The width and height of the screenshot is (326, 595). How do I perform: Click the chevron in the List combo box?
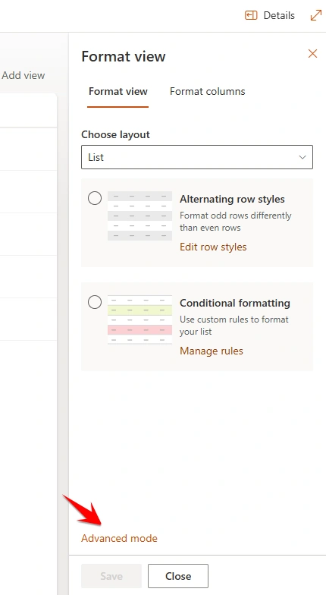[302, 157]
